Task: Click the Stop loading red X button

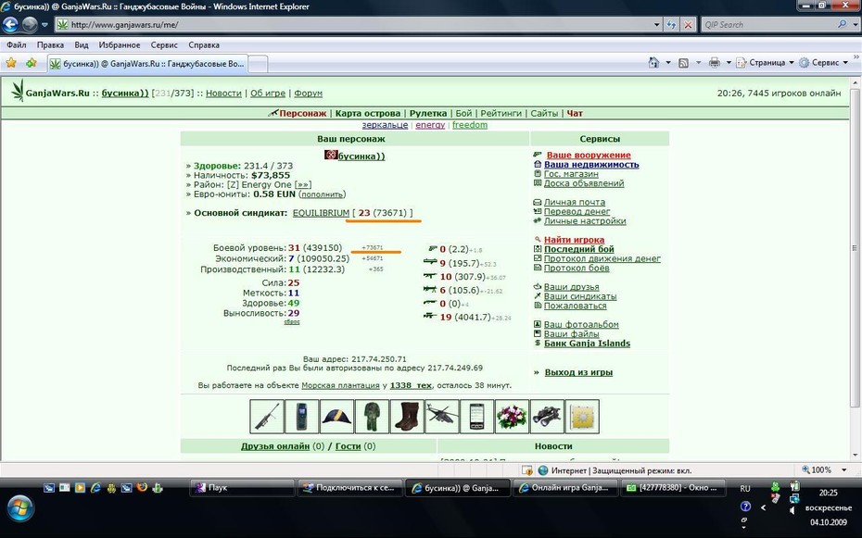Action: pos(688,24)
